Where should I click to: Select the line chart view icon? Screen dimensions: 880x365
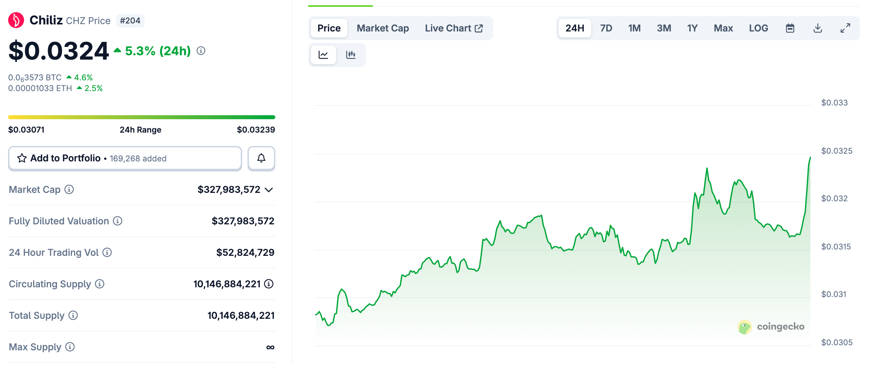(x=323, y=55)
